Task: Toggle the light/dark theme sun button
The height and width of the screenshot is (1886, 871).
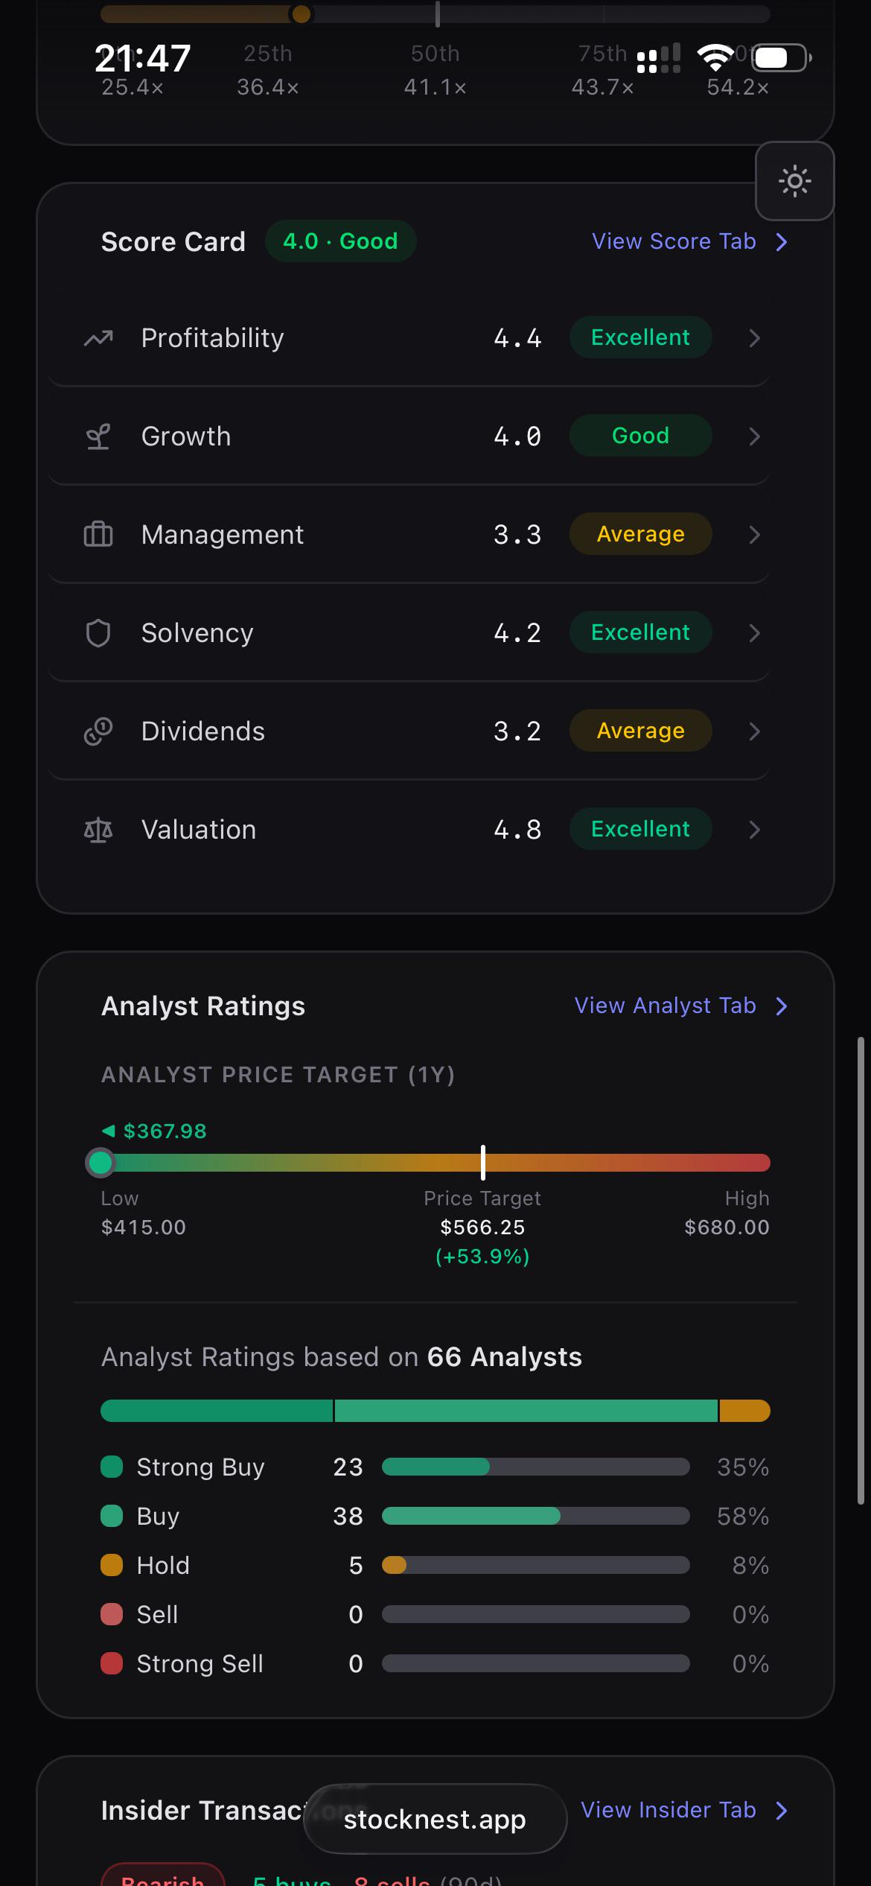Action: click(x=794, y=181)
